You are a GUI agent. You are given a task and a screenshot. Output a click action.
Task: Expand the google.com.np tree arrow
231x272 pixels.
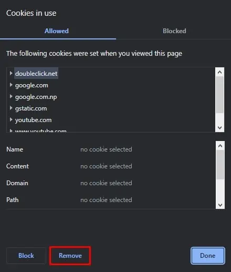pyautogui.click(x=11, y=96)
